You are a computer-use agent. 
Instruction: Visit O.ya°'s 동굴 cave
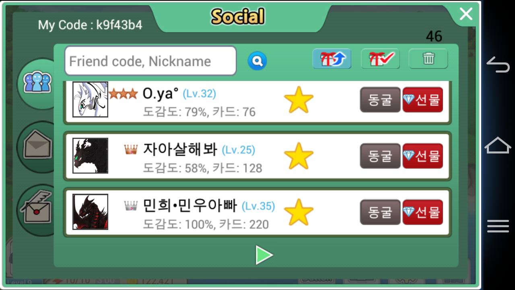click(380, 100)
